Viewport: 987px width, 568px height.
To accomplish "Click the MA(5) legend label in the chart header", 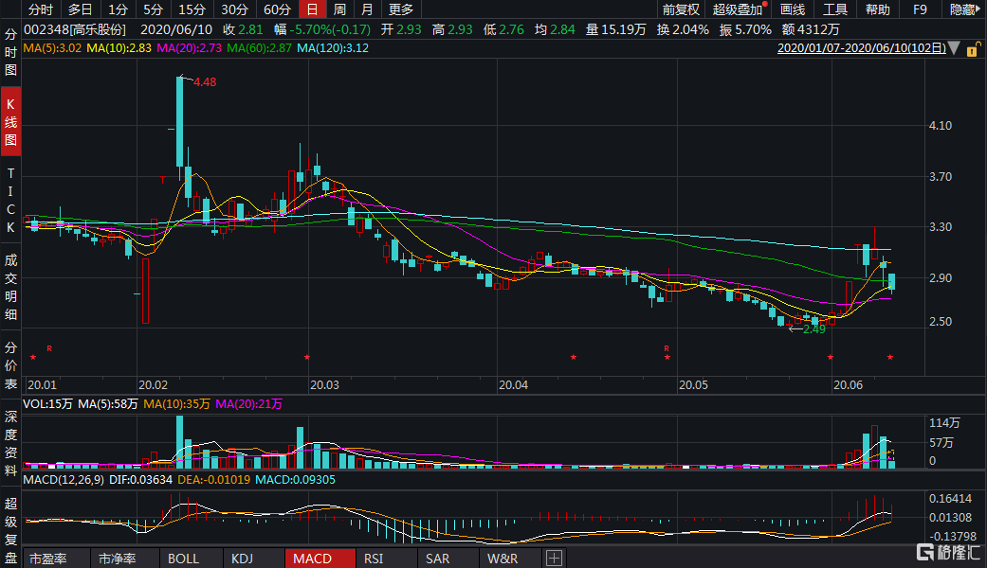I will point(53,47).
